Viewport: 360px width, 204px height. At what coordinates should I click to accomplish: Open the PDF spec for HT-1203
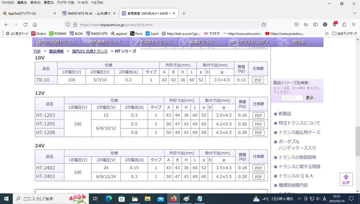click(x=257, y=115)
